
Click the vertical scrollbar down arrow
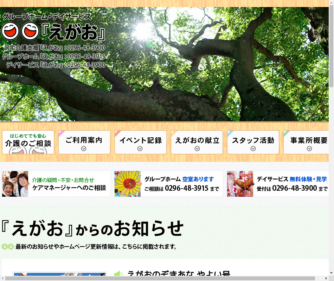(x=331, y=273)
